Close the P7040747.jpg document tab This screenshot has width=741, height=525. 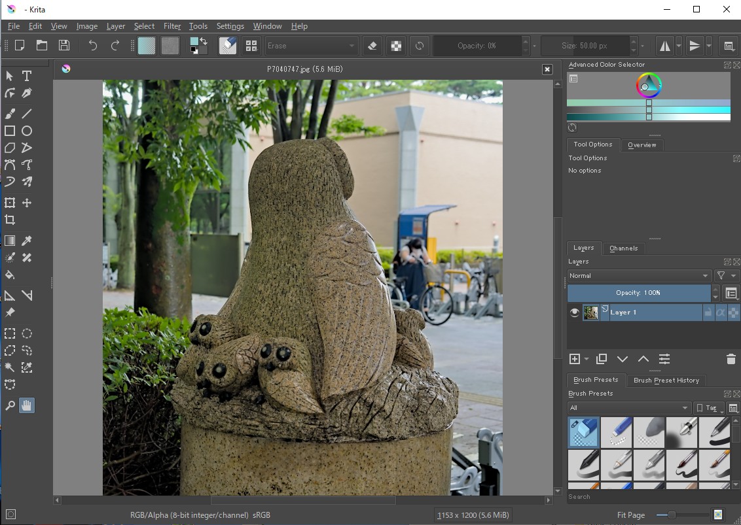547,69
